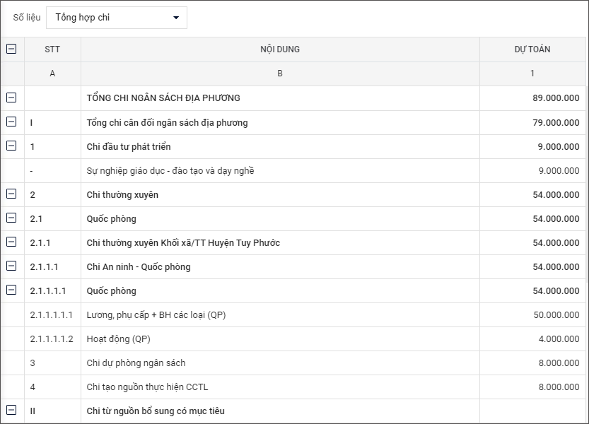Viewport: 589px width, 424px height.
Task: Click the DỰ TOÁN column header
Action: coord(532,49)
